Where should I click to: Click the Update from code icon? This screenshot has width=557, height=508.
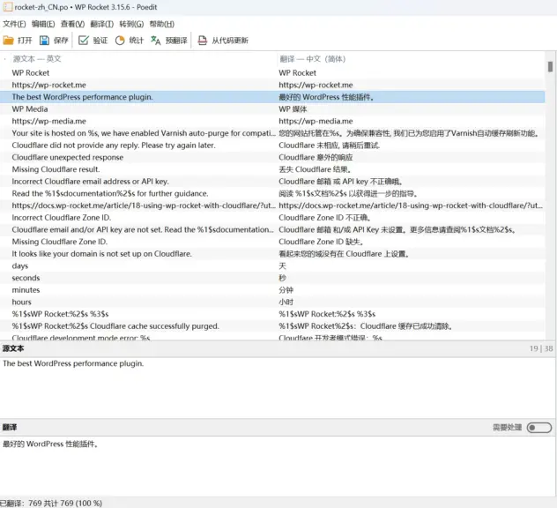pos(202,41)
